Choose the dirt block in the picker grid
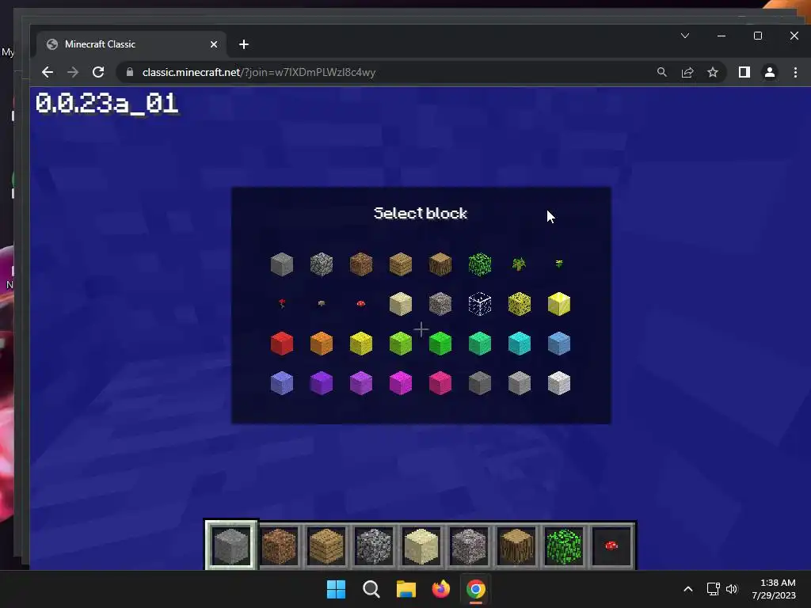The image size is (811, 608). (361, 264)
